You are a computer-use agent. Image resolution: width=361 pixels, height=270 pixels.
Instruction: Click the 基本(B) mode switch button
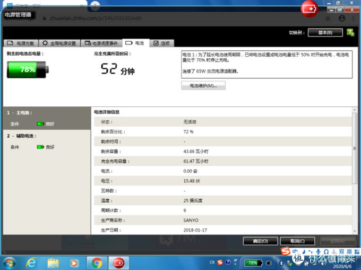pos(325,33)
